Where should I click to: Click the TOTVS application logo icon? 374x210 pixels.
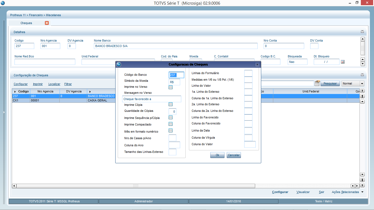tap(3, 3)
